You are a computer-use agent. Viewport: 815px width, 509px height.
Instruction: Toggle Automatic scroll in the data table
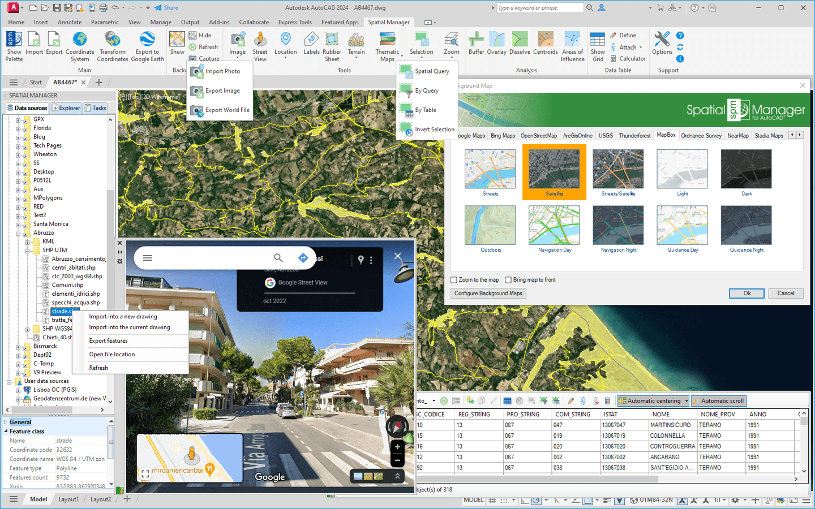(x=718, y=400)
